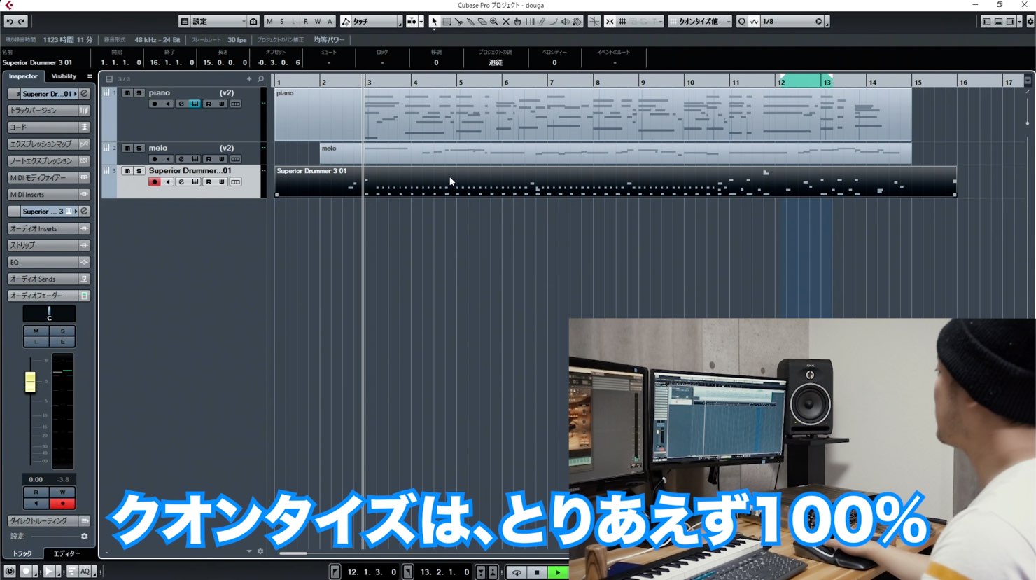Select the Play speaker tool

tap(566, 22)
